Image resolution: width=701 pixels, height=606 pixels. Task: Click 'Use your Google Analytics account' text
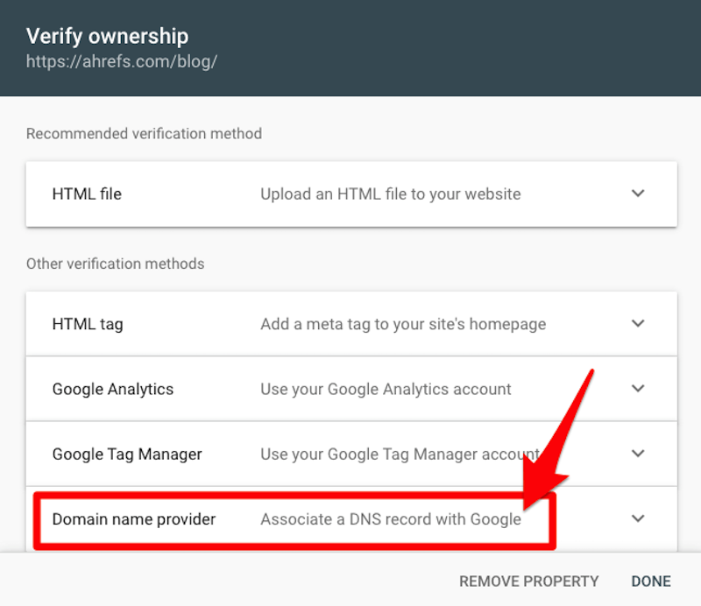[x=386, y=389]
